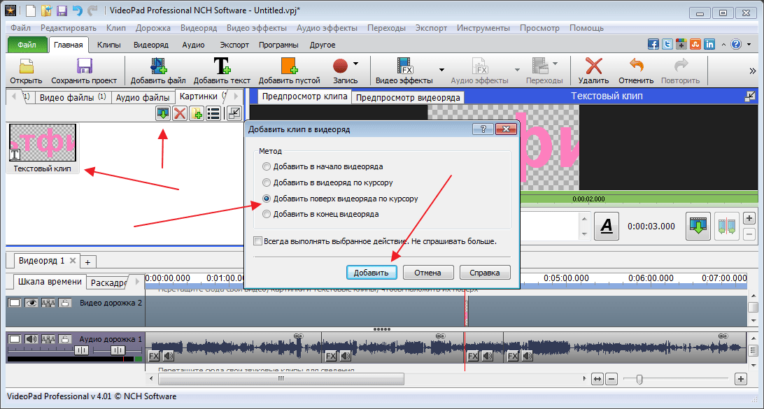
Task: Toggle lock on Аудио дорожка 1
Action: tap(65, 339)
